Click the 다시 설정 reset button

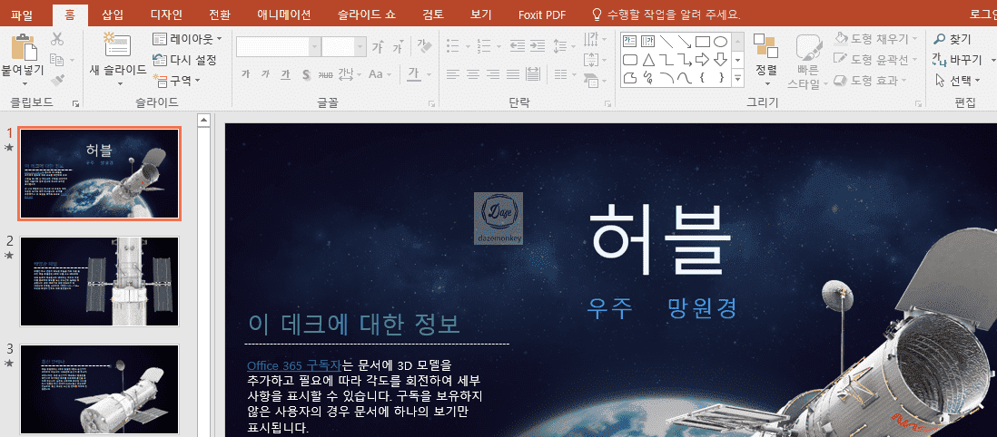(x=185, y=61)
